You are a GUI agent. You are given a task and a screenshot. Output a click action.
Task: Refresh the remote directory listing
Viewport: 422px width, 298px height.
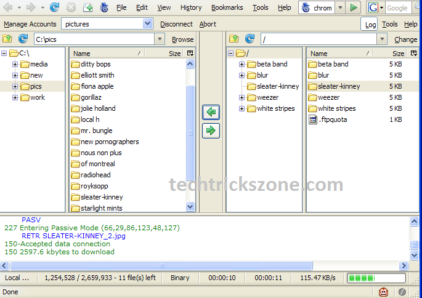248,39
